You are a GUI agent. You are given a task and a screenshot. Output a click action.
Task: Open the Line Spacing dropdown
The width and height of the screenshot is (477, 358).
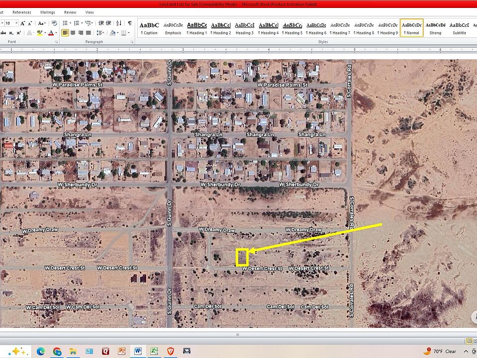(x=100, y=33)
